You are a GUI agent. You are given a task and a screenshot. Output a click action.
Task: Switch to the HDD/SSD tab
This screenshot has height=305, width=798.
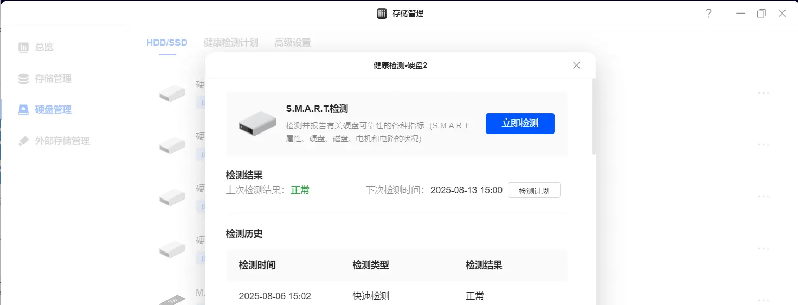[x=166, y=43]
